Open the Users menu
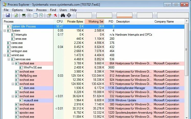The image size is (191, 119). click(x=63, y=10)
